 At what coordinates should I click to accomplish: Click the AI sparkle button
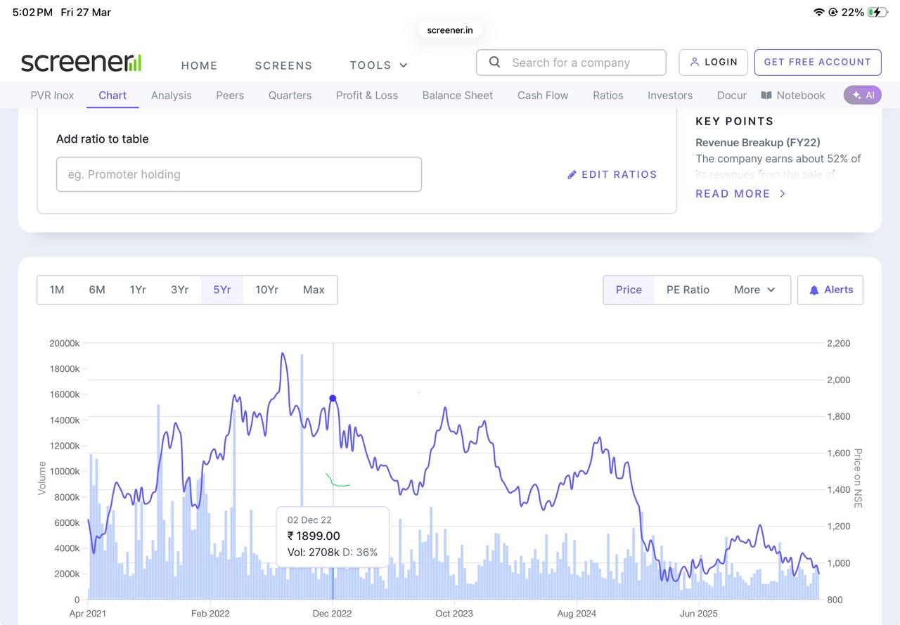pyautogui.click(x=863, y=95)
